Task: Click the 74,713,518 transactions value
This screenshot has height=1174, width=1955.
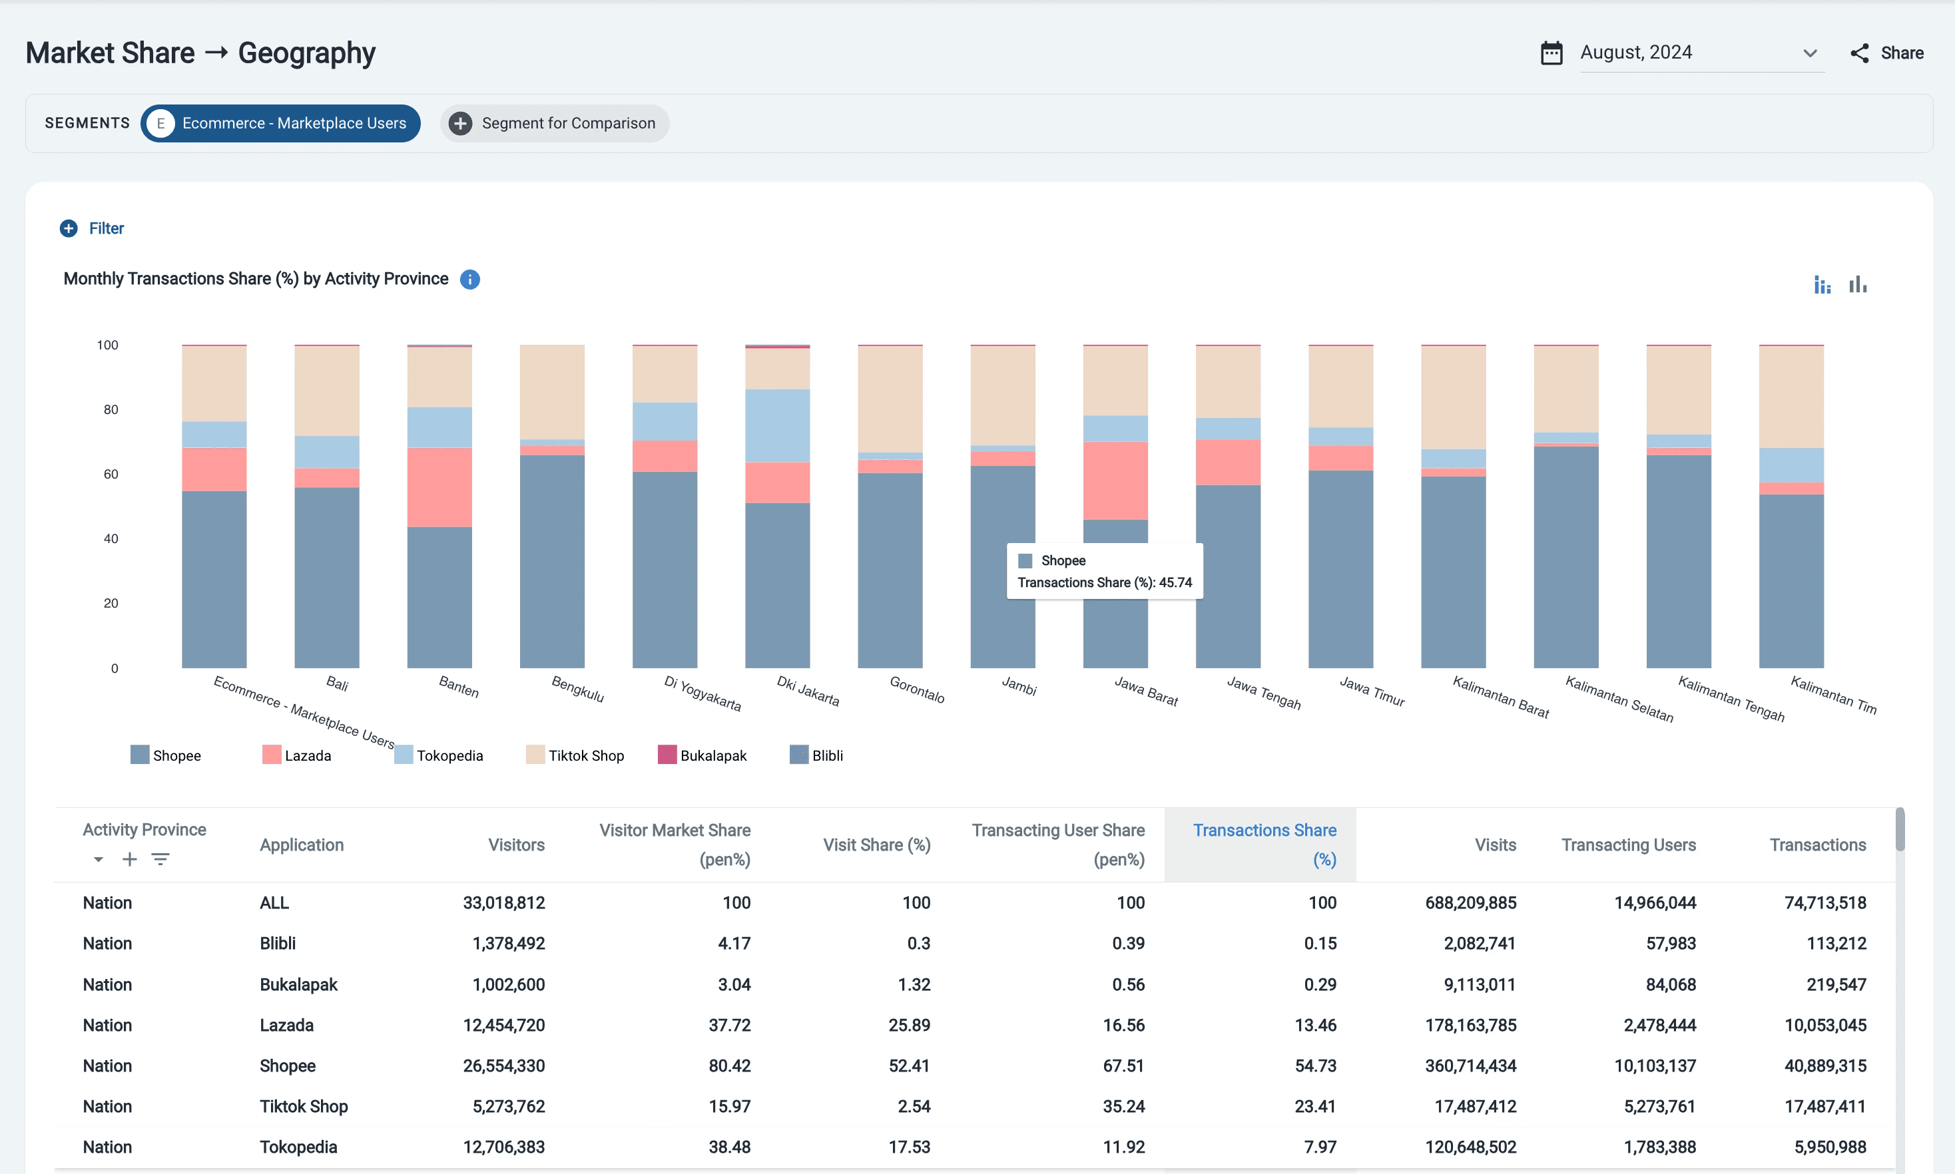Action: click(x=1825, y=902)
